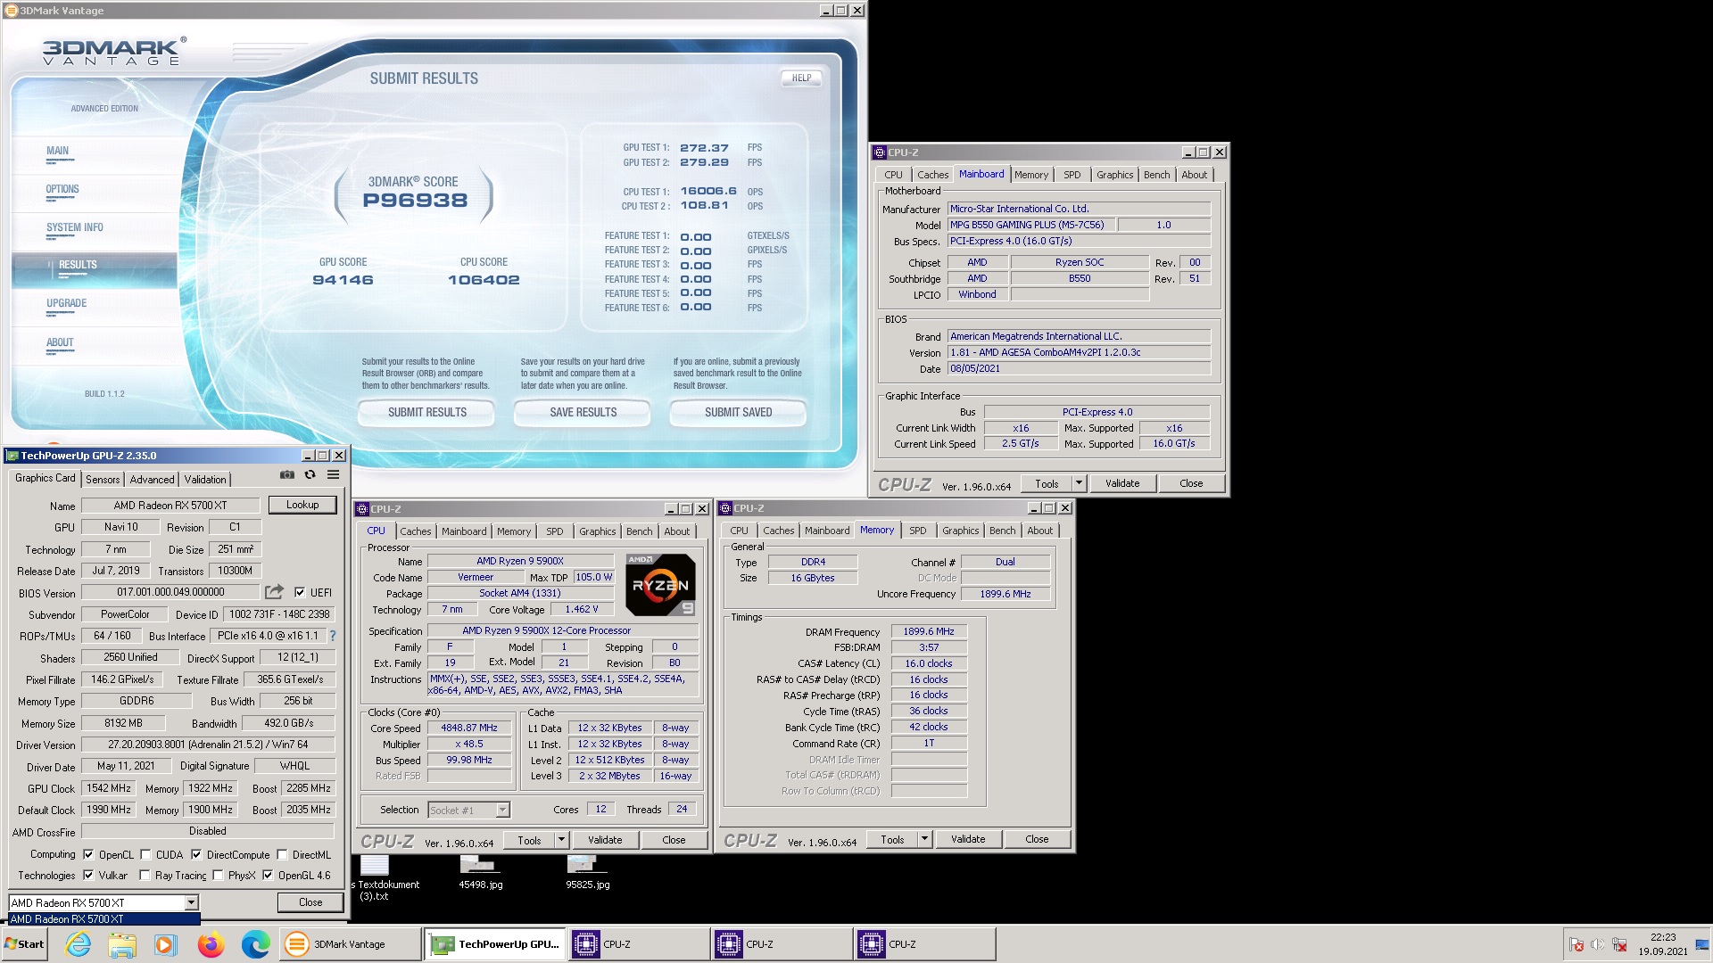Click Validate in Mainboard CPU-Z window
The image size is (1713, 963).
1122,483
